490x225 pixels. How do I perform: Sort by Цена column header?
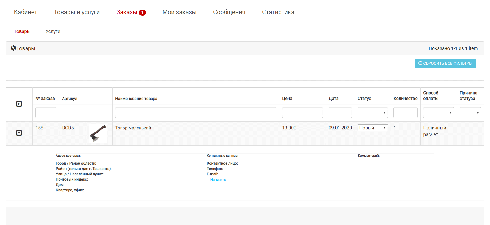click(x=287, y=99)
